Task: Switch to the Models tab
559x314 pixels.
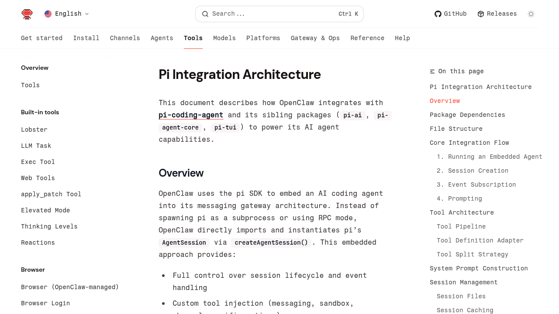Action: pyautogui.click(x=224, y=38)
